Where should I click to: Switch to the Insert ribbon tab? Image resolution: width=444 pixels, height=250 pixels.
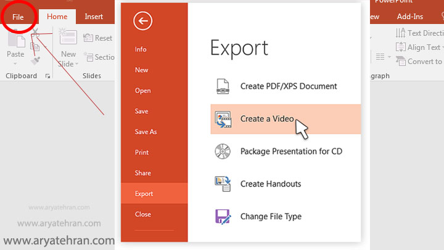[x=94, y=17]
